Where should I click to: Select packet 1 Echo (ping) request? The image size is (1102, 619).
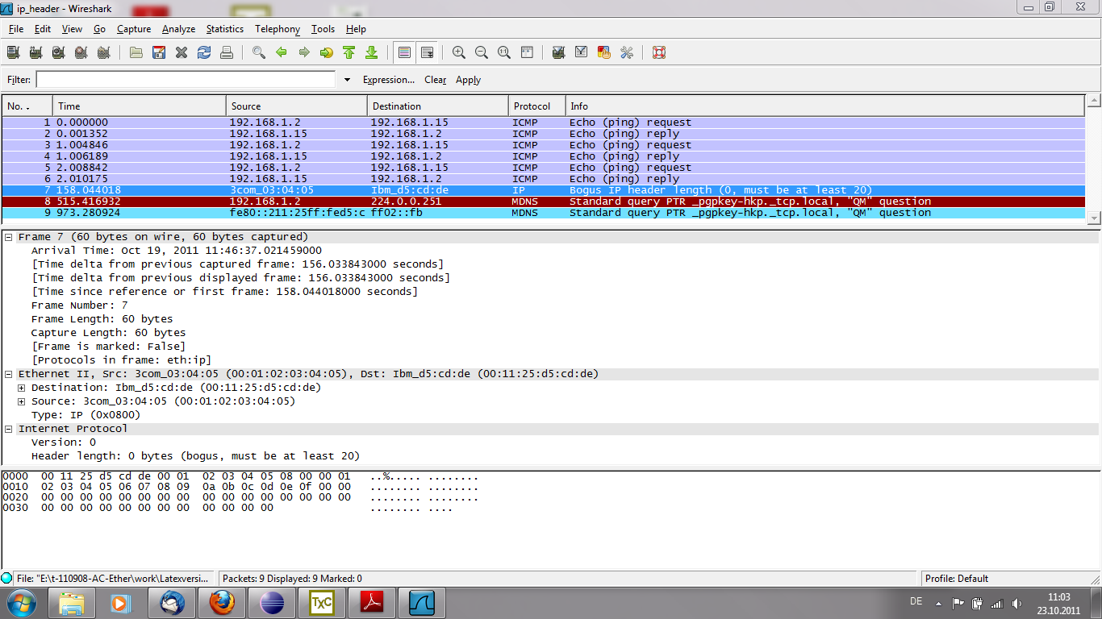(x=544, y=123)
